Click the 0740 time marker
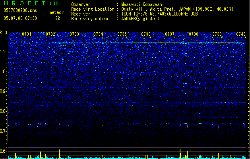Viewport: 250px width, 159px height. pyautogui.click(x=241, y=34)
